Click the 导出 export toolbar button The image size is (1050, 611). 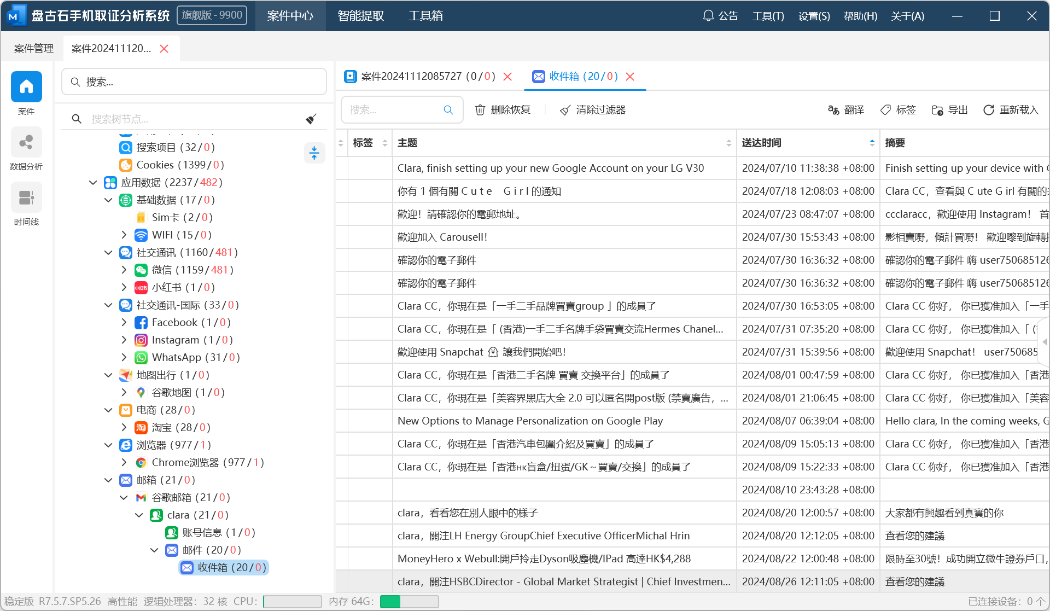tap(950, 110)
